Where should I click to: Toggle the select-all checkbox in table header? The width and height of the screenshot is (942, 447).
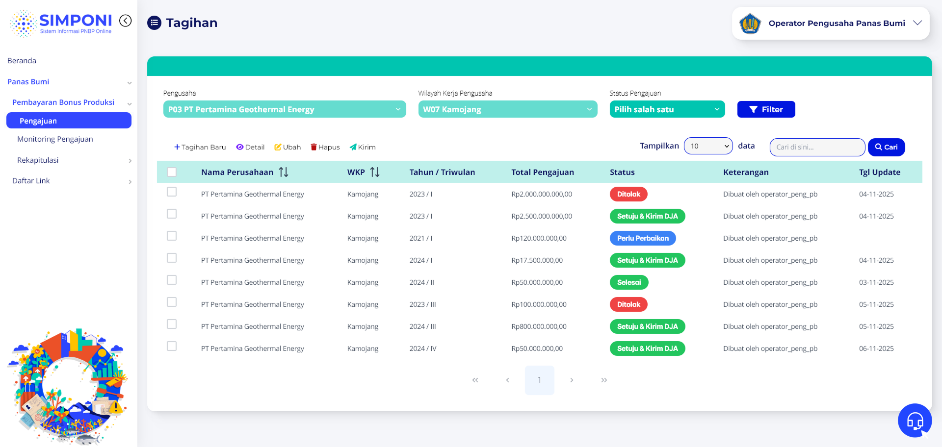tap(172, 172)
